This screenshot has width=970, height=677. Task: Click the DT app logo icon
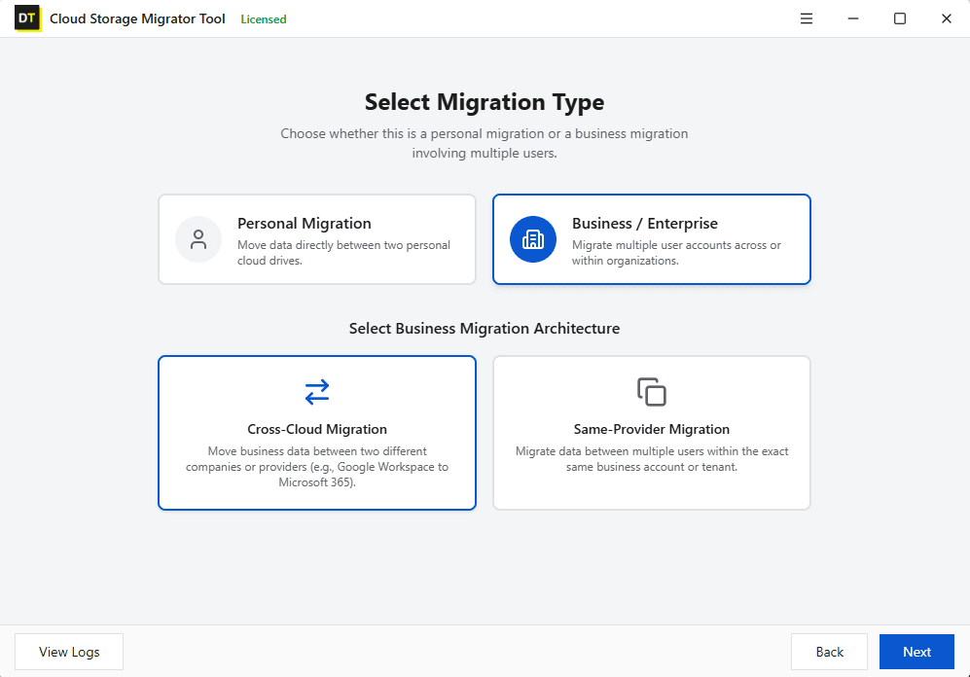[x=28, y=18]
